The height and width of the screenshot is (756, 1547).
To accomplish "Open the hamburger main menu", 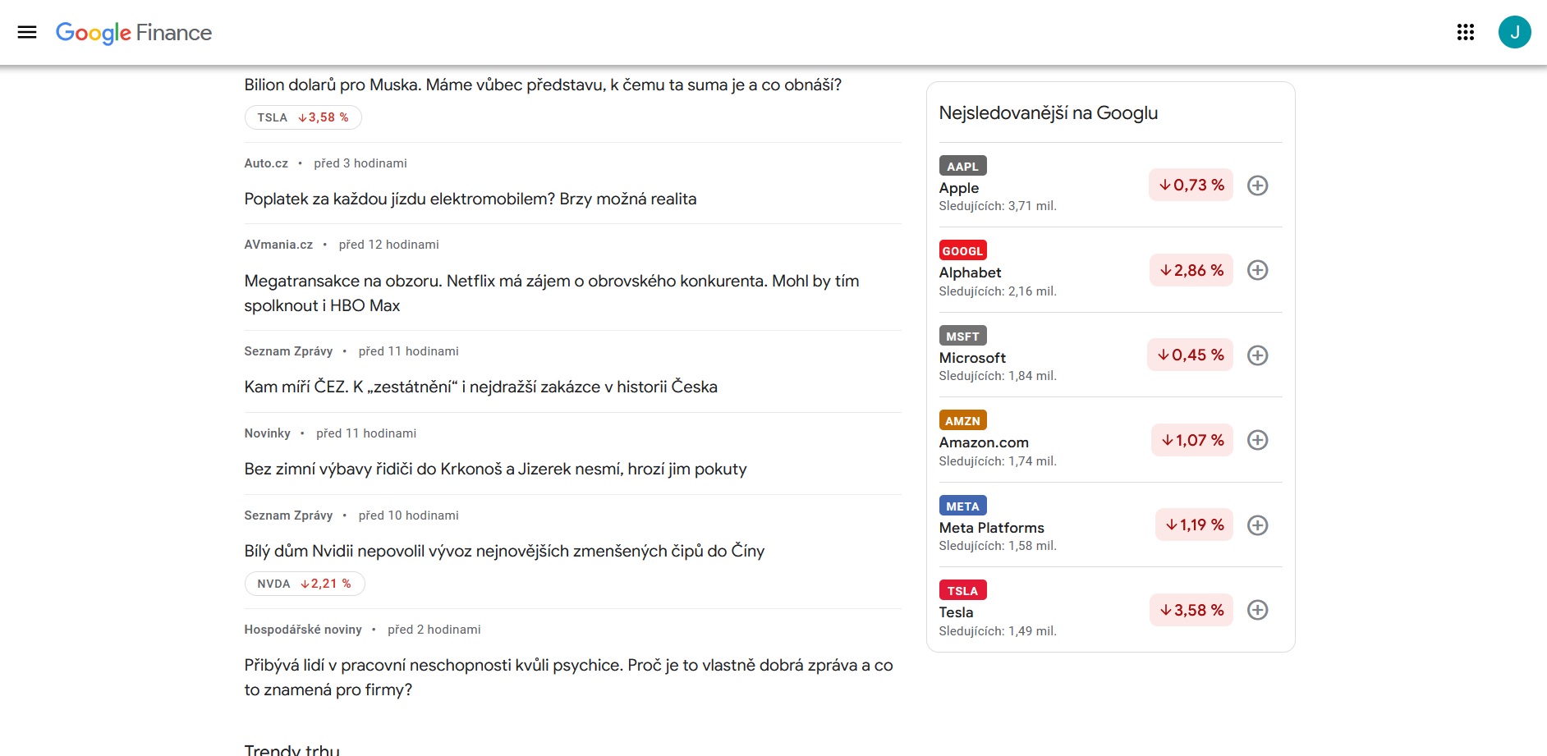I will pyautogui.click(x=27, y=32).
